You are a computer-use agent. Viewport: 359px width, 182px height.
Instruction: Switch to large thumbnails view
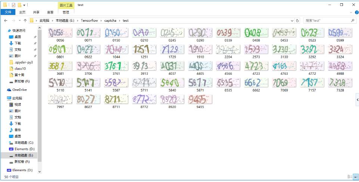tap(356, 177)
